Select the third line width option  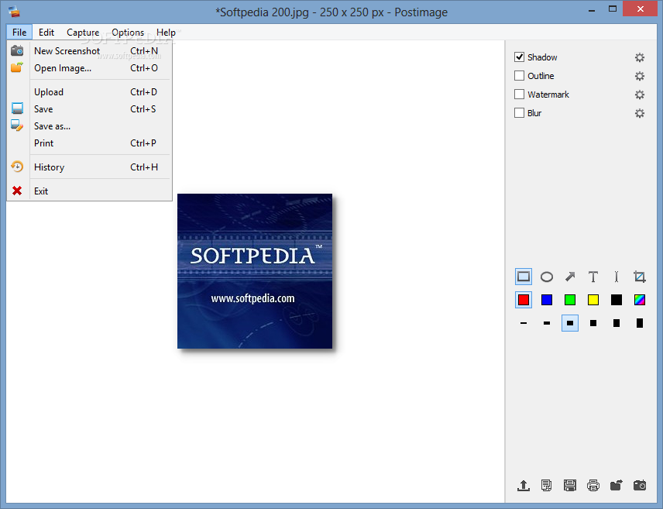tap(570, 323)
